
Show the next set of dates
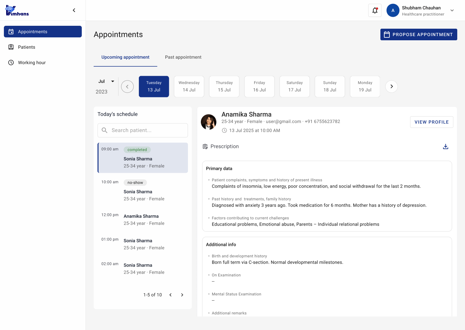(x=391, y=86)
